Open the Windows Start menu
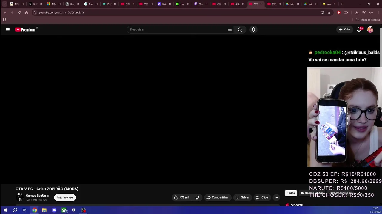 click(x=5, y=210)
